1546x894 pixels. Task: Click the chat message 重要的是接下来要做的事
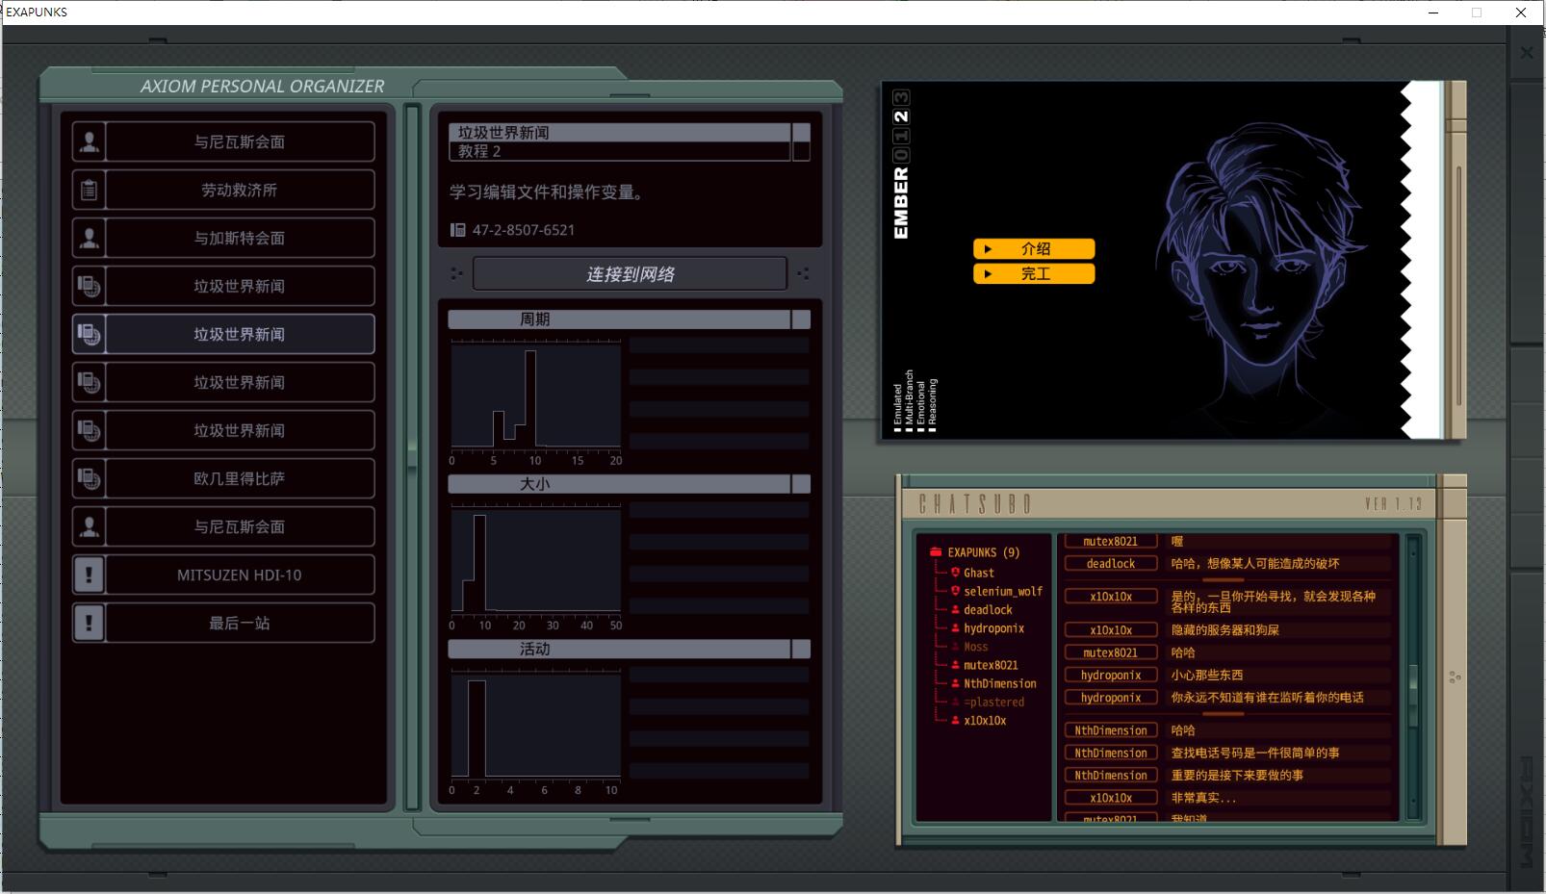1237,776
